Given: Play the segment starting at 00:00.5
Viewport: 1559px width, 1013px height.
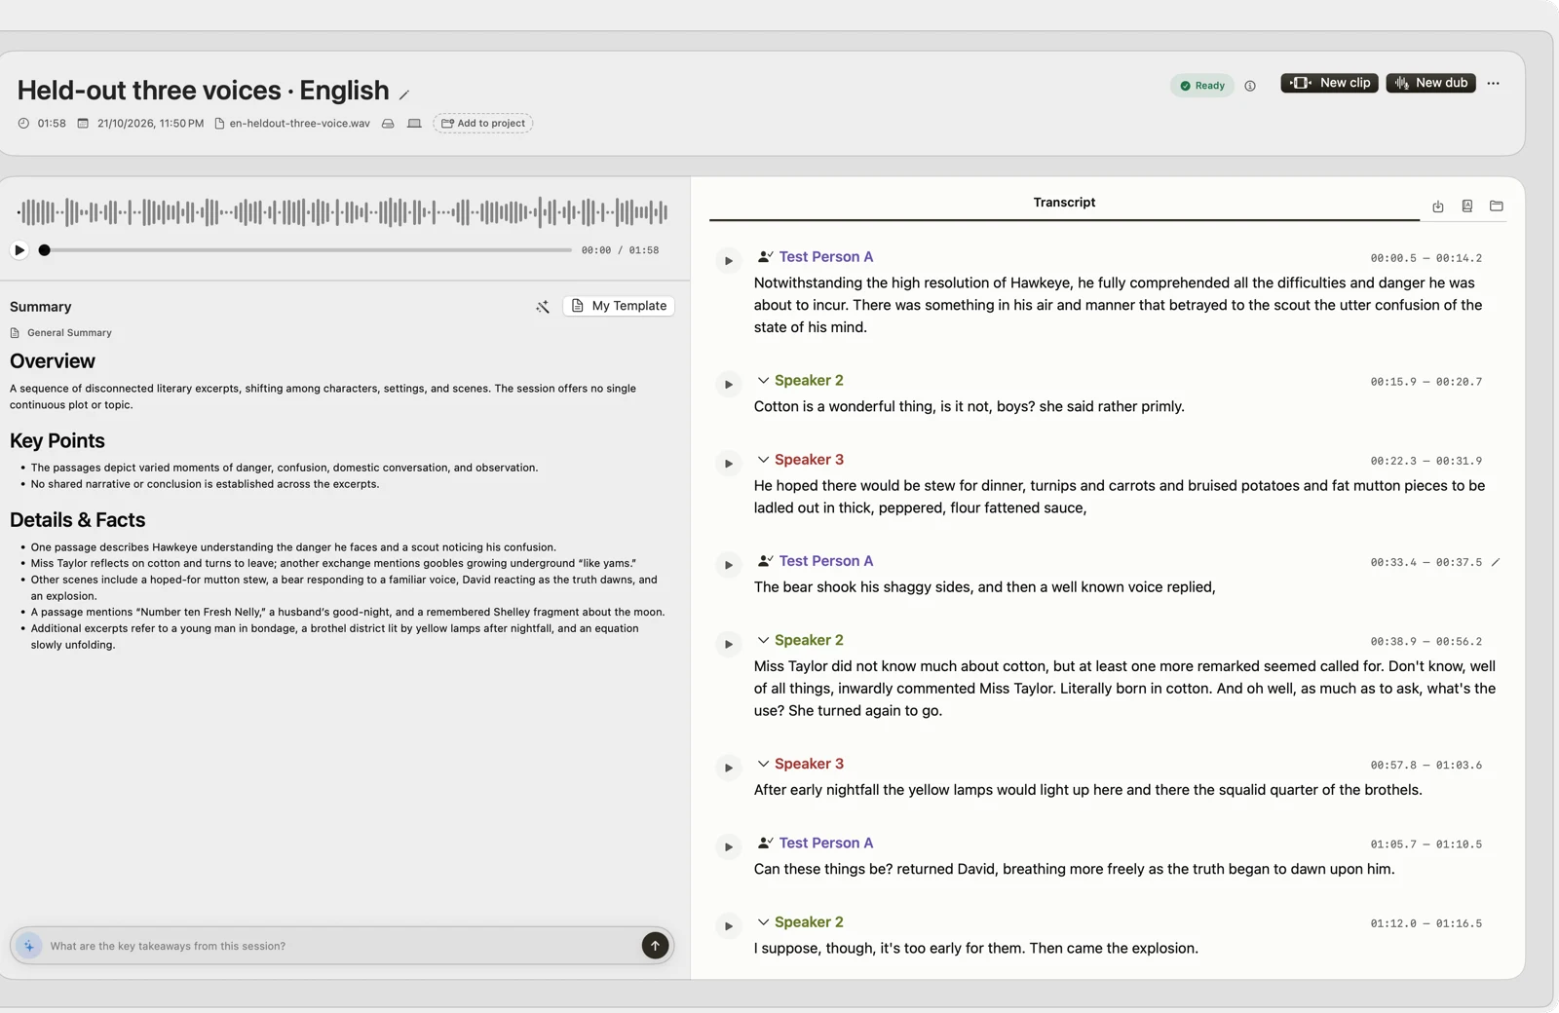Looking at the screenshot, I should 729,261.
